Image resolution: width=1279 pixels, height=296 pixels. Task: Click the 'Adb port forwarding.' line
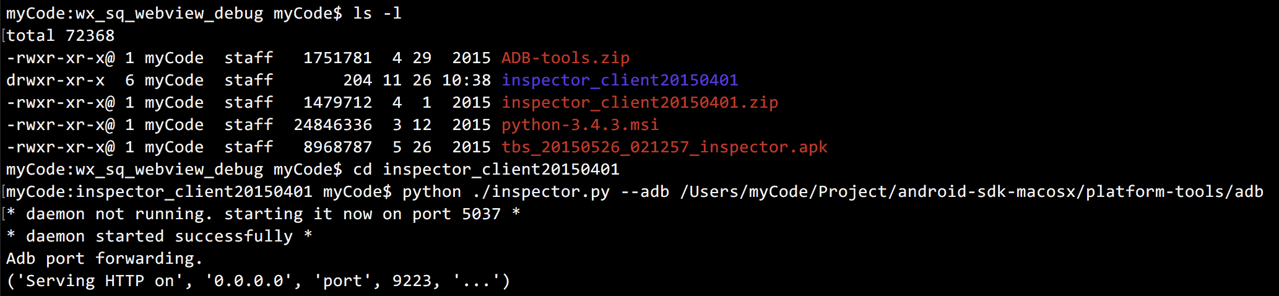(105, 259)
